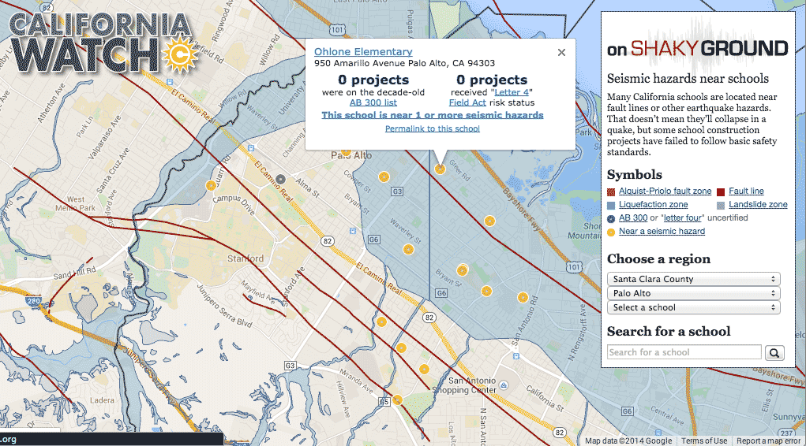Close the Ohlone Elementary info popup
Viewport: 806px width, 446px height.
(561, 52)
